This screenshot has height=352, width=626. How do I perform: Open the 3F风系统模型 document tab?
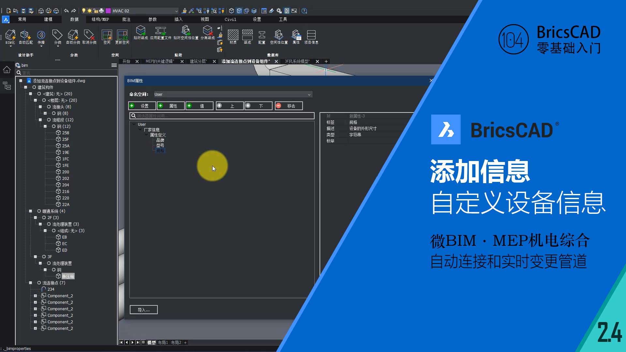pyautogui.click(x=297, y=61)
